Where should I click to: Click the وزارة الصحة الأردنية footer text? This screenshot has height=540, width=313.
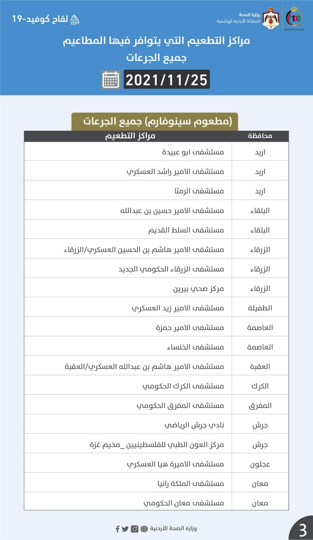click(173, 529)
